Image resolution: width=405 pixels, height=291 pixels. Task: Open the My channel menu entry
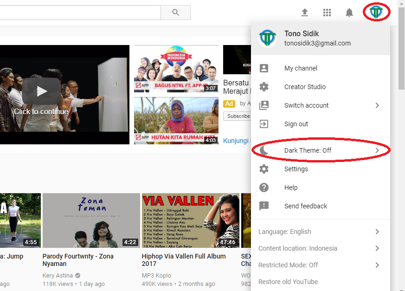[321, 68]
